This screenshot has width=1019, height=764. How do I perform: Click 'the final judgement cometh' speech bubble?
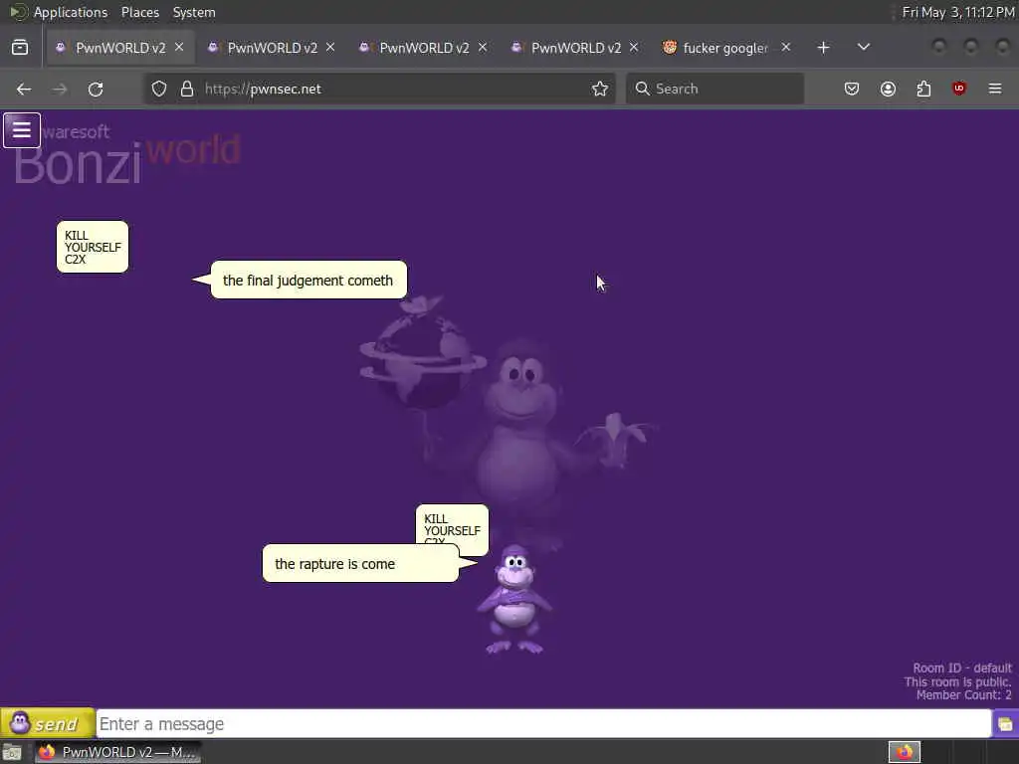click(x=308, y=280)
